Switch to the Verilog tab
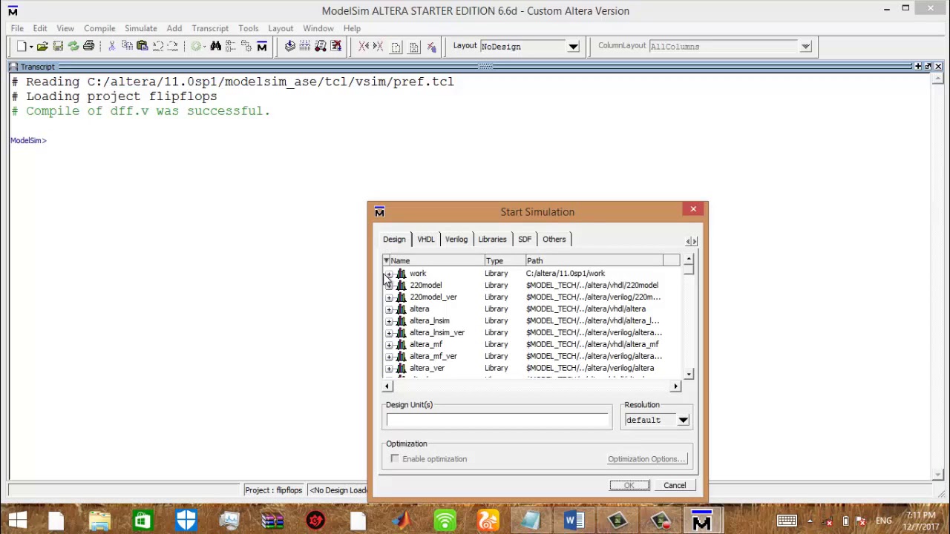950x534 pixels. point(456,239)
